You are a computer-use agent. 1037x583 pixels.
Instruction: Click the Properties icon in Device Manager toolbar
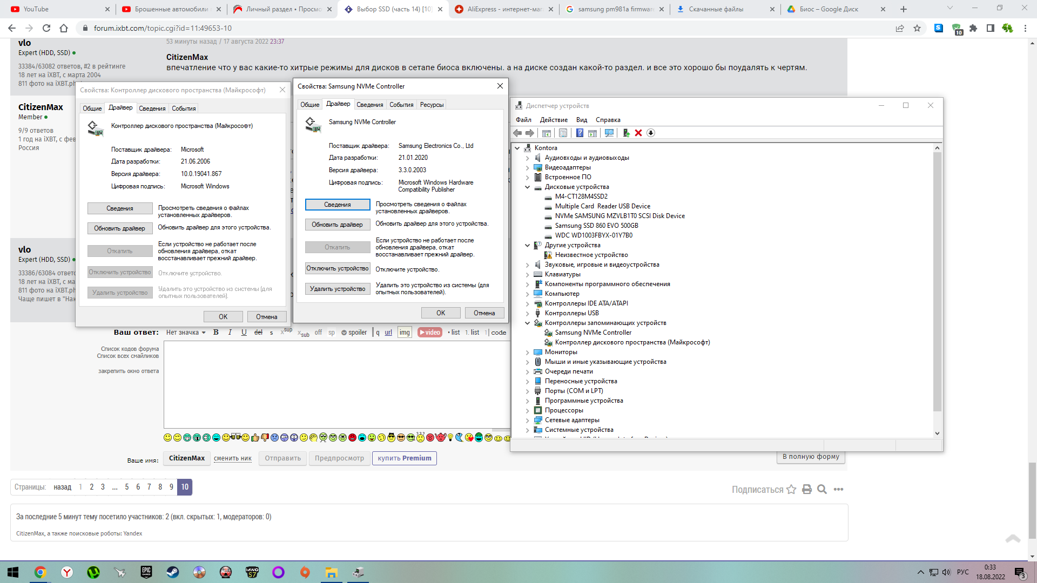click(563, 133)
